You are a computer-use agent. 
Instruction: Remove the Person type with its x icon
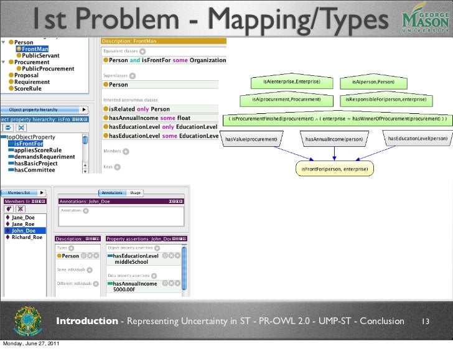point(90,256)
